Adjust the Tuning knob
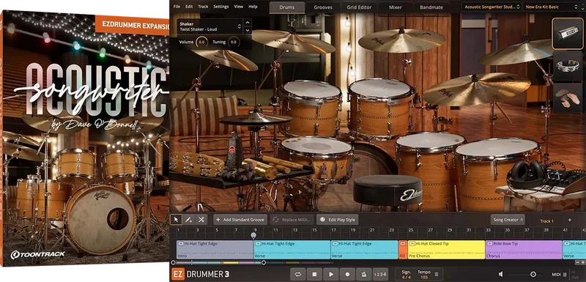The width and height of the screenshot is (586, 282). tap(234, 42)
